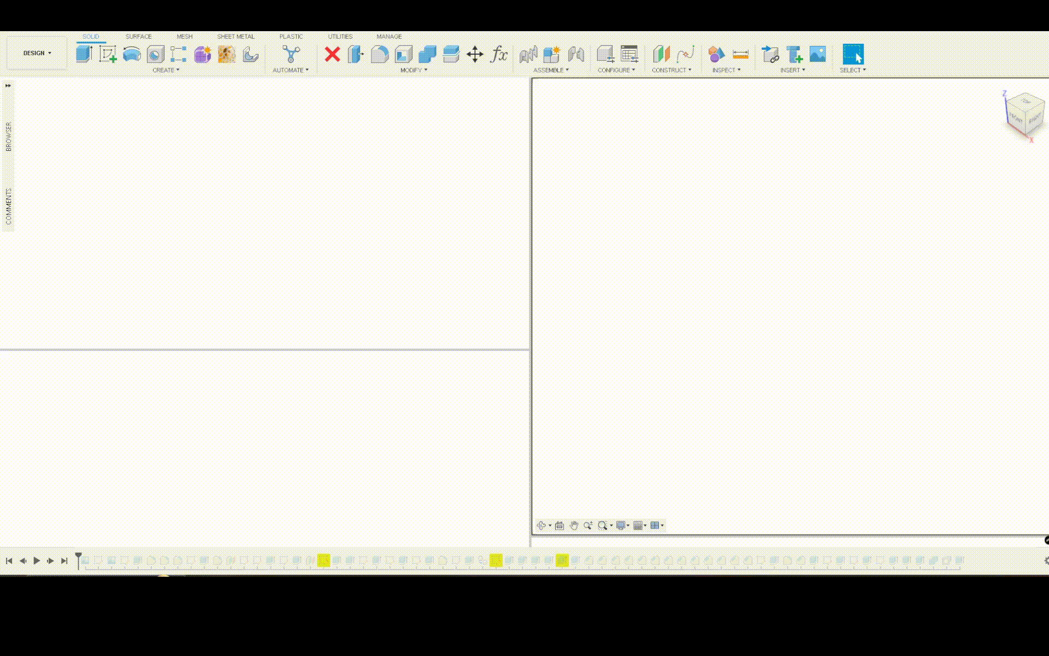Expand the CONFIGURE dropdown menu
The height and width of the screenshot is (656, 1049).
[x=616, y=70]
